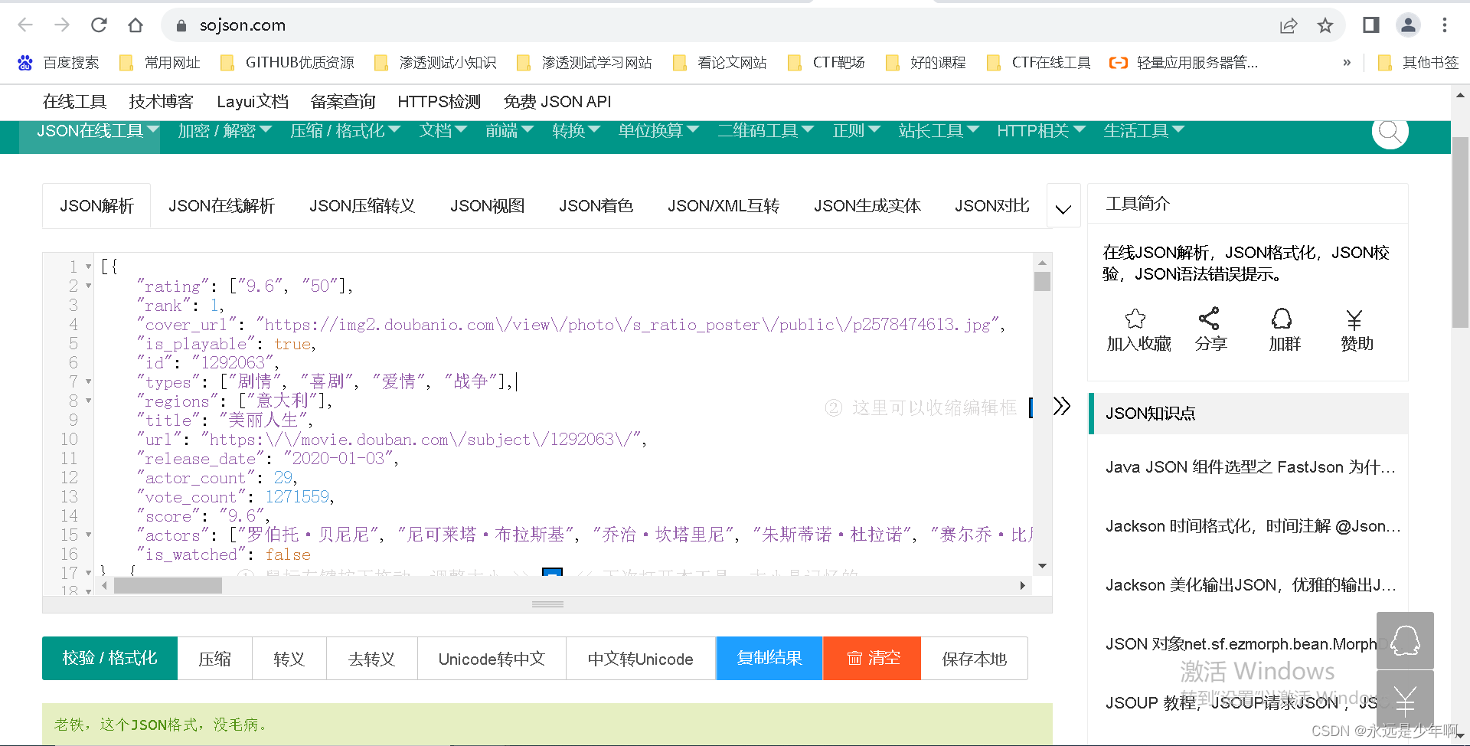
Task: Switch to JSON生成实体 tab
Action: click(867, 206)
